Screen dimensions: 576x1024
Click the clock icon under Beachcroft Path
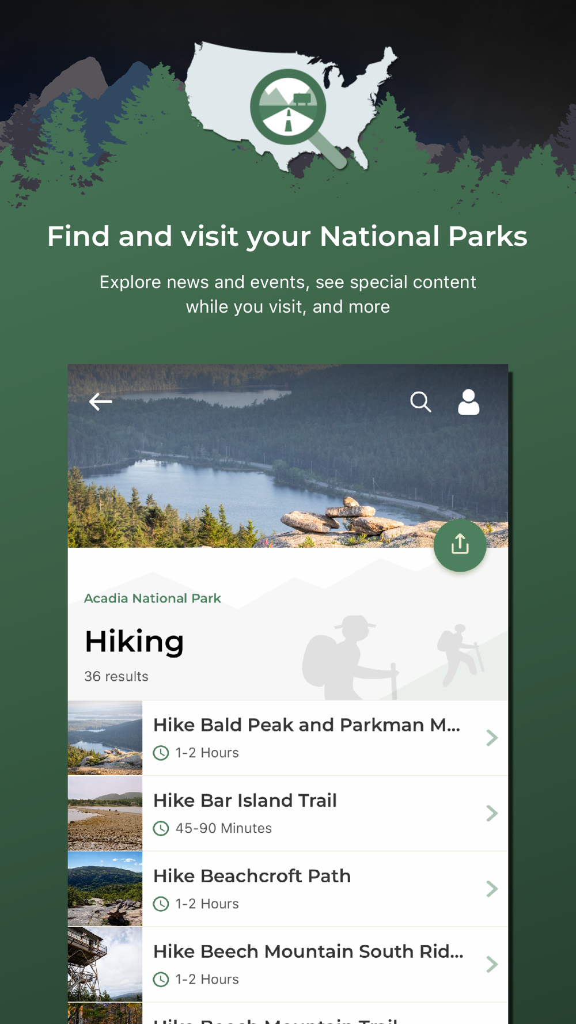161,904
